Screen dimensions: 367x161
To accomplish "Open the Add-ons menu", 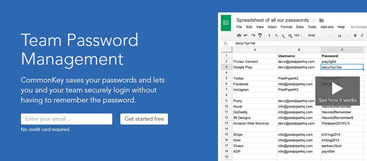I will coord(327,27).
